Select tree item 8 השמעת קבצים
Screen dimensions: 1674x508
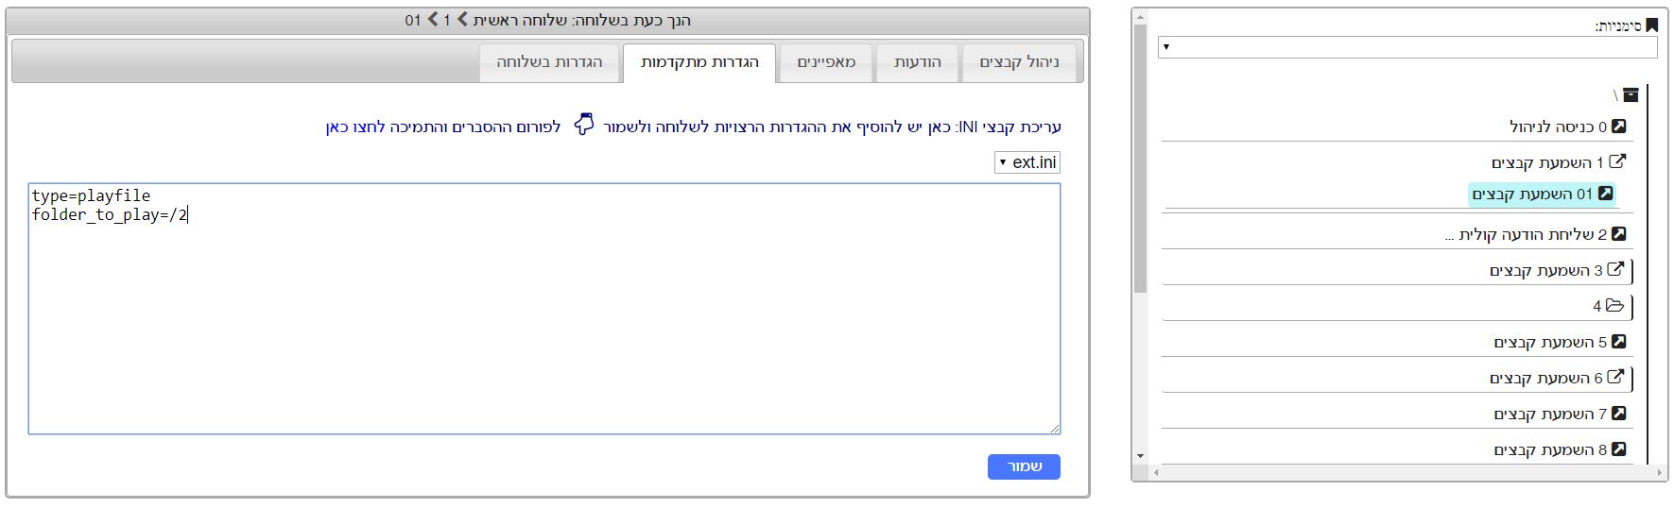tap(1549, 449)
